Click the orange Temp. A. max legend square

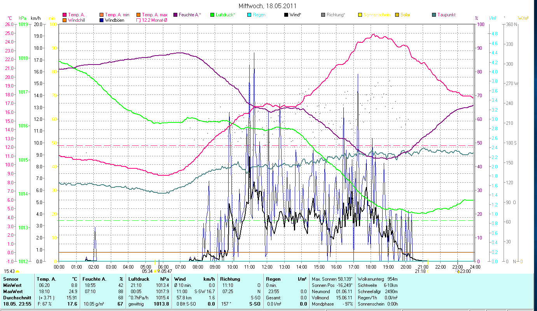[138, 15]
